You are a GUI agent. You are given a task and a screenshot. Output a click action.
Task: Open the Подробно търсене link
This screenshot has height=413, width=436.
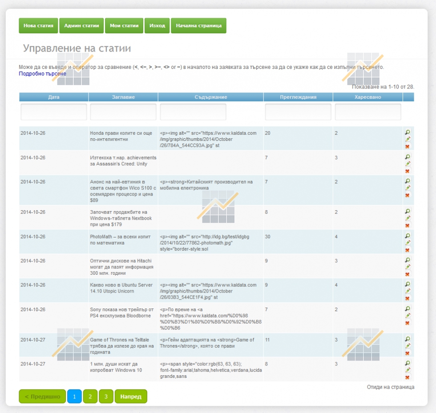[42, 74]
